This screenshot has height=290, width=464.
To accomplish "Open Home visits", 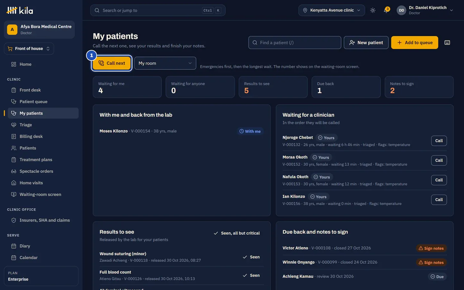I will 43,183.
